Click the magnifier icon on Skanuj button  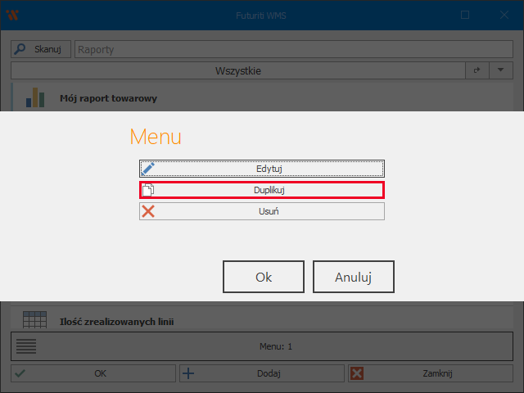[22, 49]
